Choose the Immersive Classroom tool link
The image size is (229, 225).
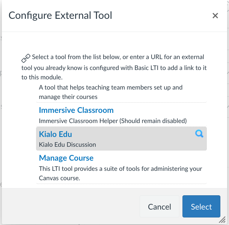point(76,110)
